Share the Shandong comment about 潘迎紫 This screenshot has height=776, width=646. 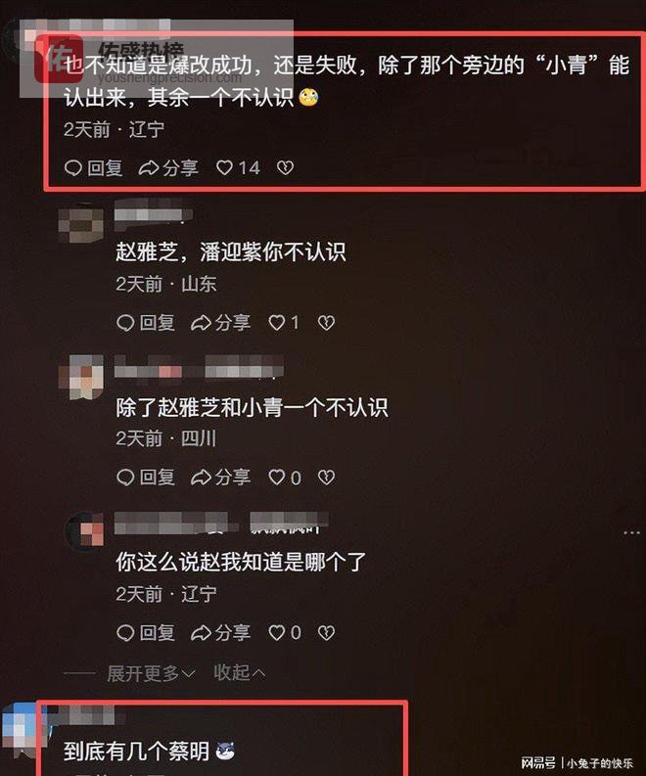pos(220,323)
